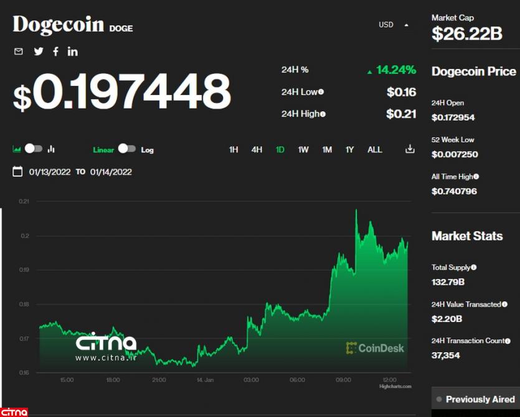The width and height of the screenshot is (520, 417).
Task: Select the 1Y chart range
Action: click(350, 150)
